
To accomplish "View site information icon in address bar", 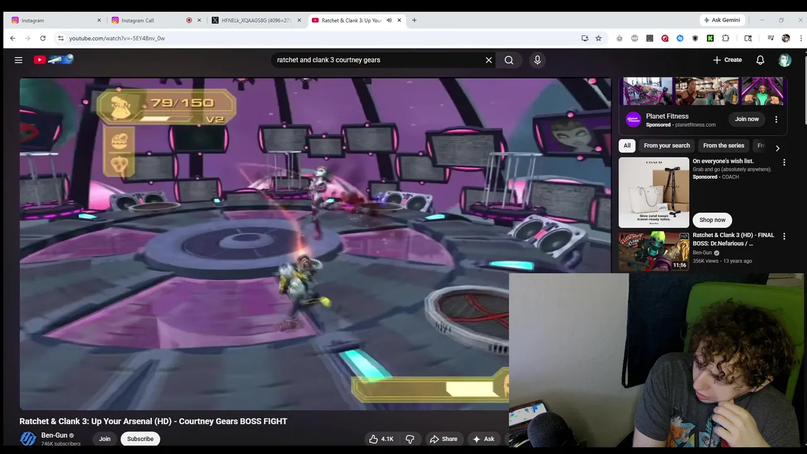I will [x=61, y=38].
